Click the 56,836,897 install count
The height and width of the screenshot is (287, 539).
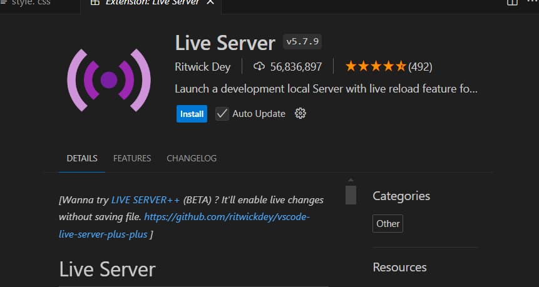pyautogui.click(x=296, y=67)
